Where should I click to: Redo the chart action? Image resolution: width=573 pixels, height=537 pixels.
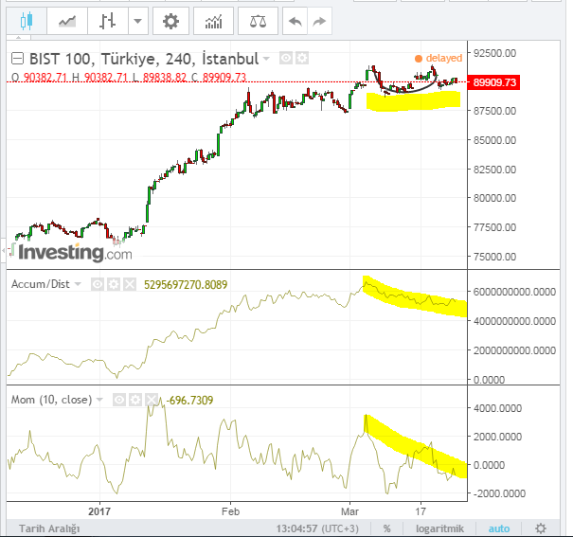319,22
